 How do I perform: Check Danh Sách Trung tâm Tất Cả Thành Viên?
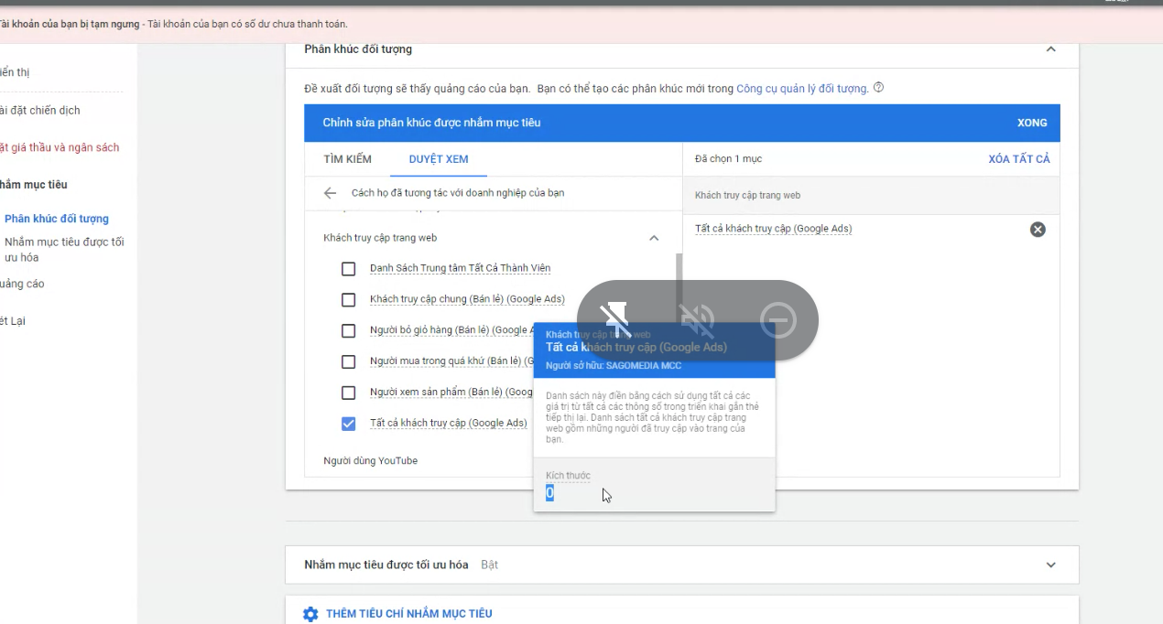pos(348,269)
